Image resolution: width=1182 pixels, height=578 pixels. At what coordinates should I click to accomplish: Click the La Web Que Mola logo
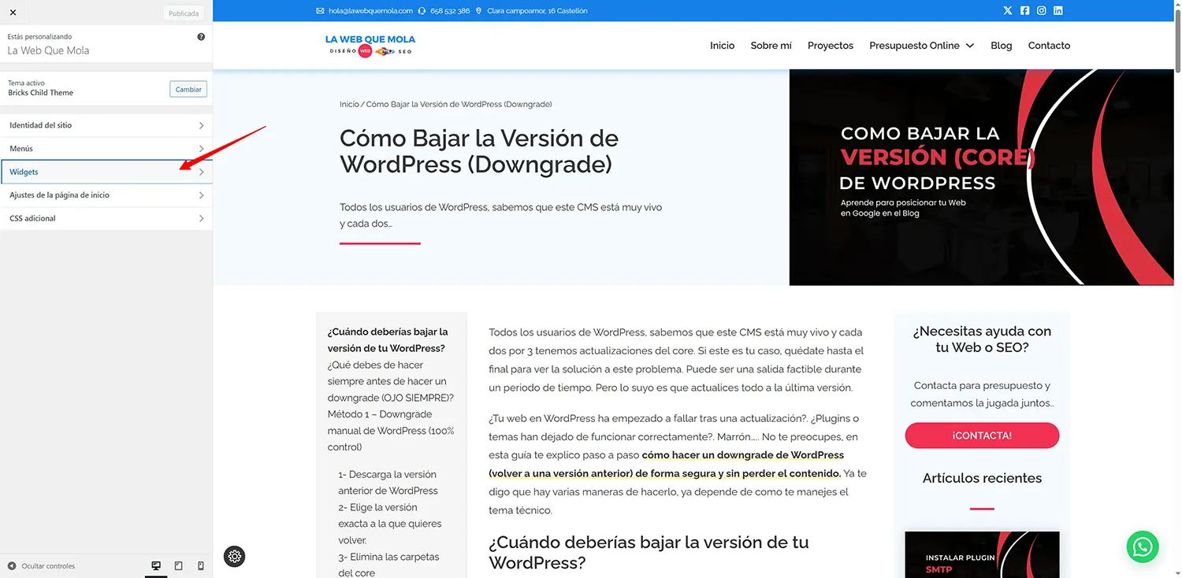pyautogui.click(x=370, y=45)
